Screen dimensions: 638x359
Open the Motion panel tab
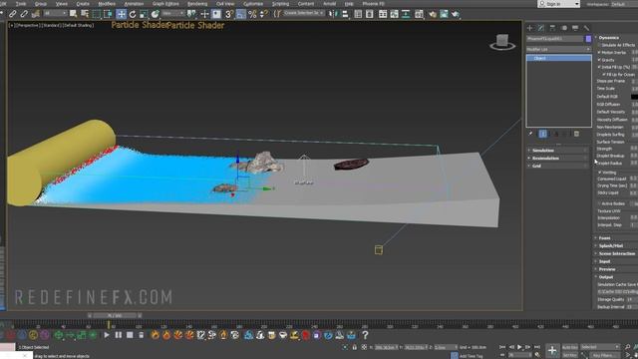564,28
